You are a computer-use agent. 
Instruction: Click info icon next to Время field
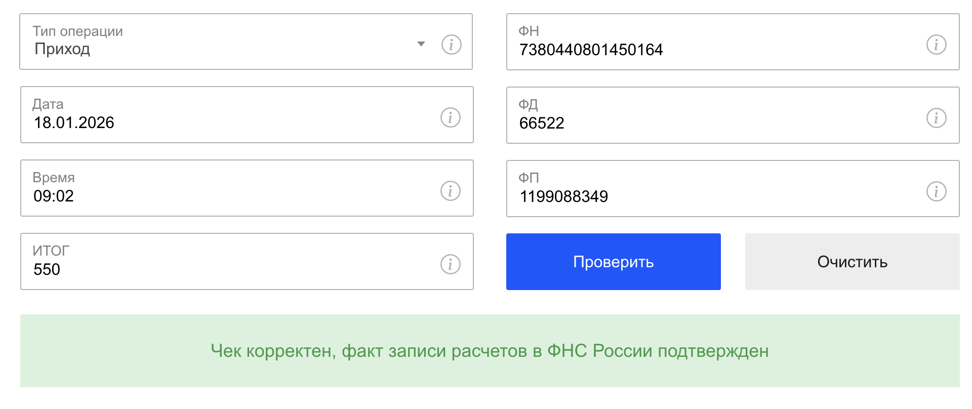click(450, 191)
